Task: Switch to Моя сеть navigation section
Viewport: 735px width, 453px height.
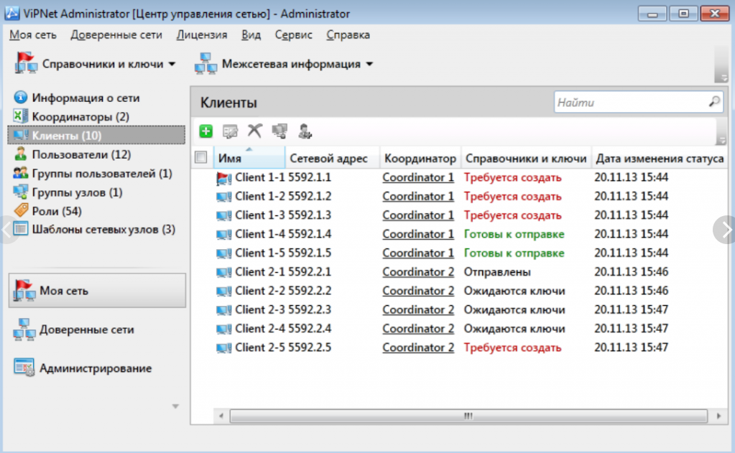Action: (97, 291)
